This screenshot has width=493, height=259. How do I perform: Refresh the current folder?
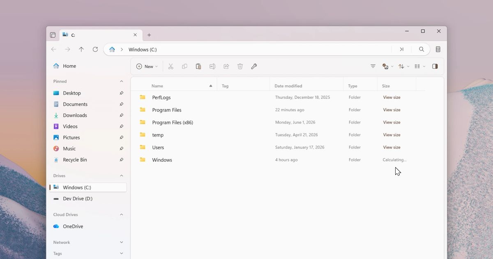click(x=95, y=49)
